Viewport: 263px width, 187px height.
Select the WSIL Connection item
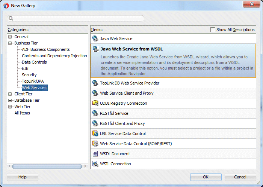(173, 164)
